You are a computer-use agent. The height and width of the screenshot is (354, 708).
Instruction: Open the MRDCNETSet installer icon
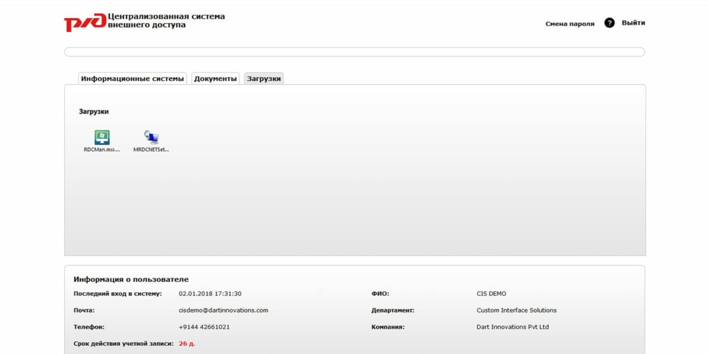tap(150, 137)
